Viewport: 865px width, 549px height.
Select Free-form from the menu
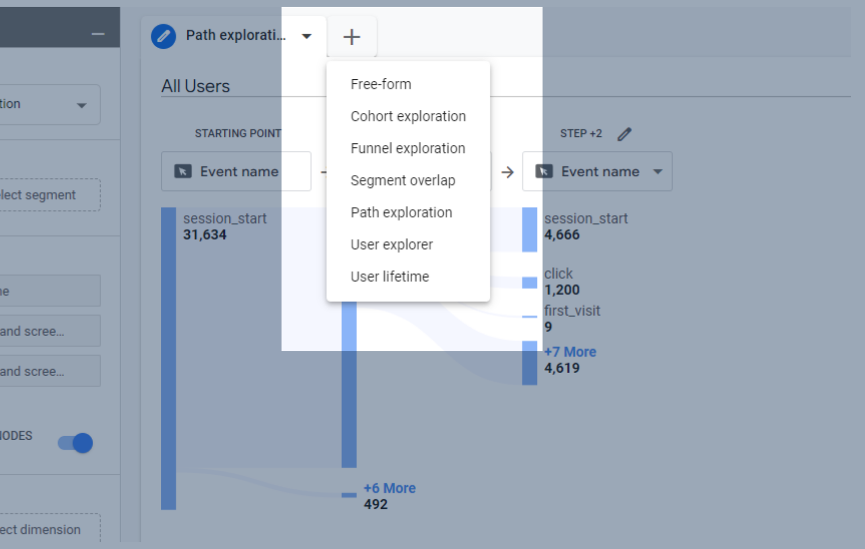(381, 84)
